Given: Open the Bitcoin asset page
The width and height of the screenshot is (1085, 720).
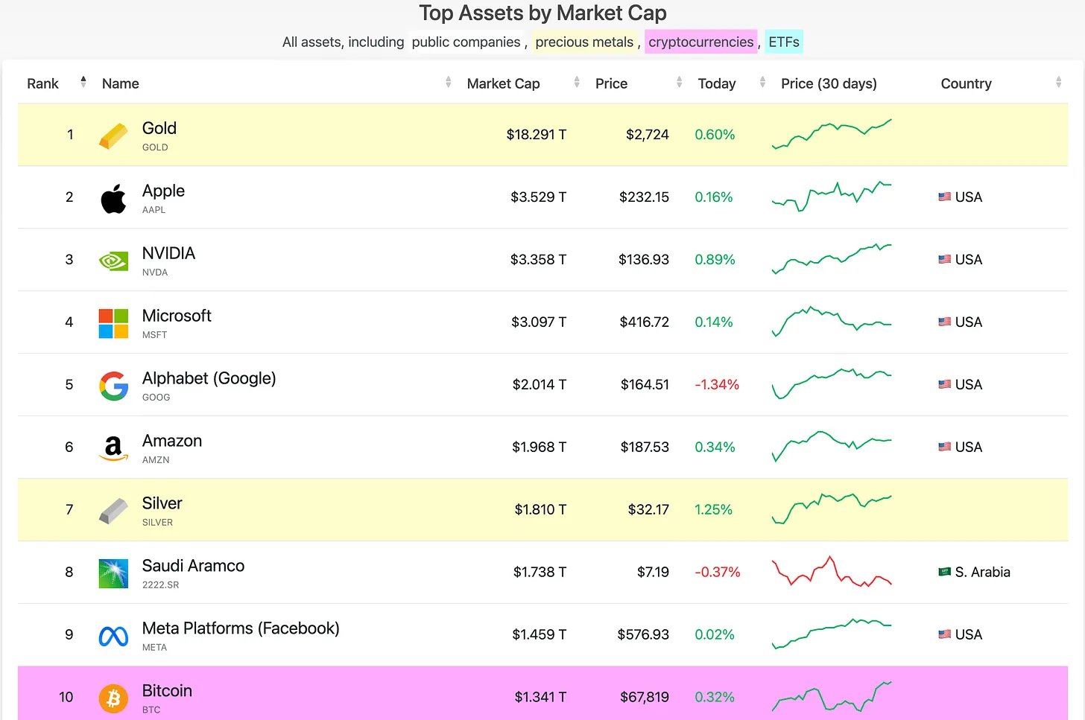Looking at the screenshot, I should pos(167,691).
